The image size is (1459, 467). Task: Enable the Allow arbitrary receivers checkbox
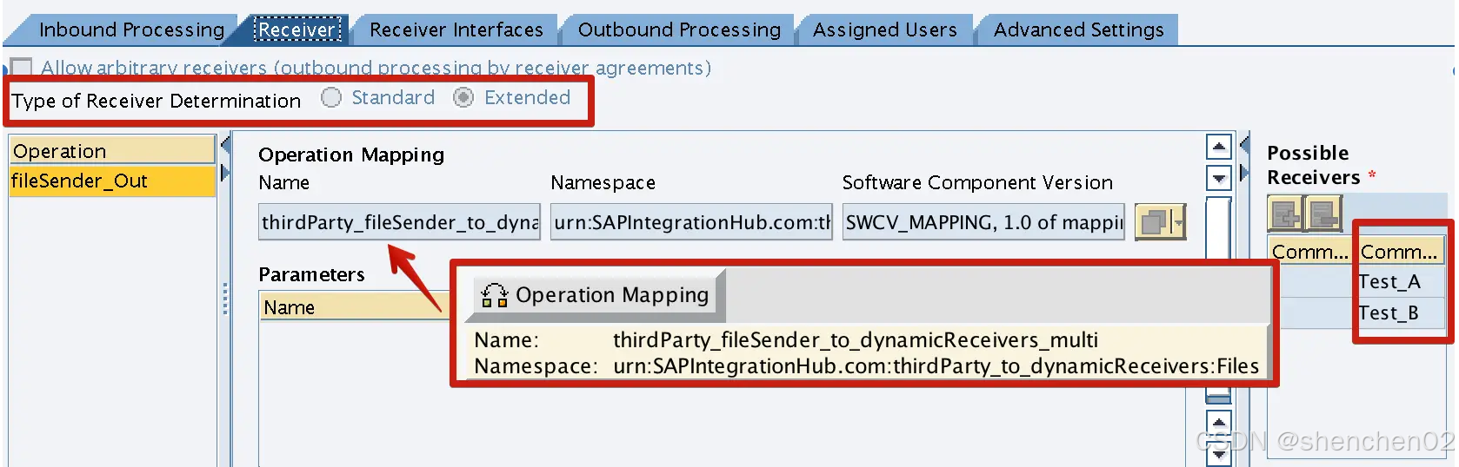tap(21, 67)
